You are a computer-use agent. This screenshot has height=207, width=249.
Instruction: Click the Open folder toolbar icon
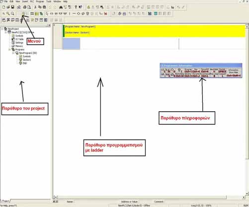8,7
